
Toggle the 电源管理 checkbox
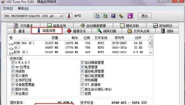[x=82, y=67]
